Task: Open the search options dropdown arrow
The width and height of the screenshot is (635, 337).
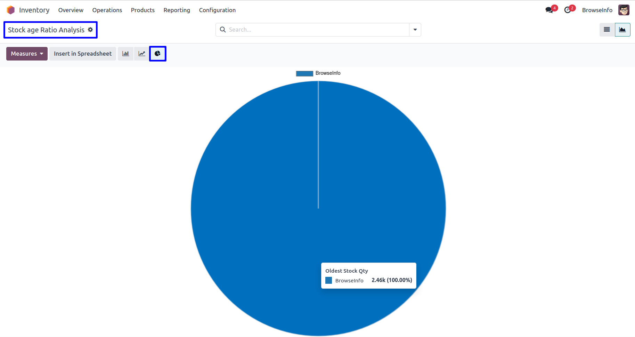Action: (415, 30)
